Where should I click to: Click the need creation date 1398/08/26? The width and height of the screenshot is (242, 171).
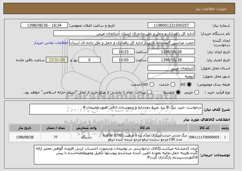(x=171, y=51)
